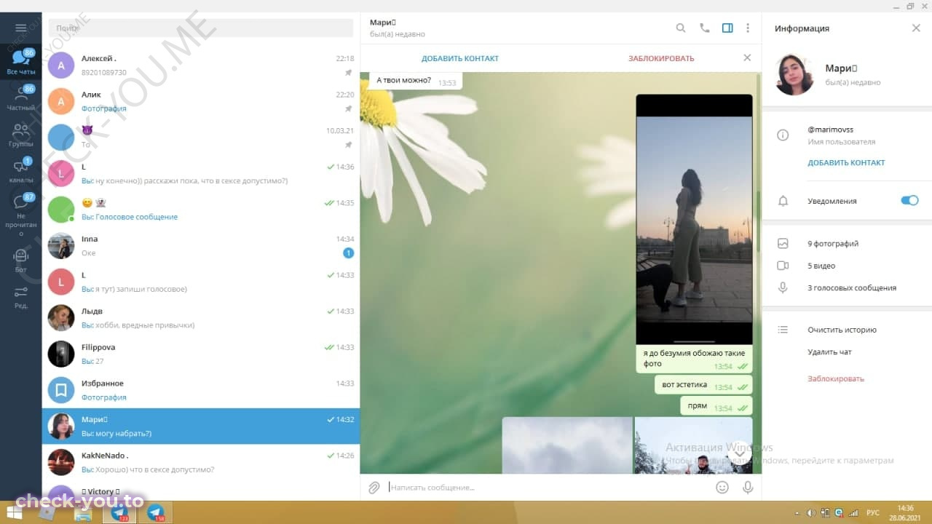Open the emoji picker smiley icon
Viewport: 932px width, 524px height.
point(722,487)
